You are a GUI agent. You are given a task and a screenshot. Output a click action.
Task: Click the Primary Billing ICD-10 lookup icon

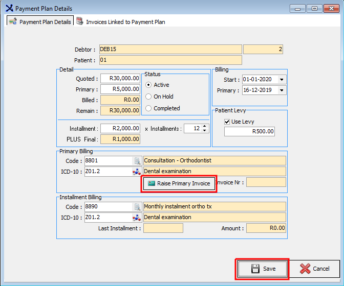tap(137, 172)
